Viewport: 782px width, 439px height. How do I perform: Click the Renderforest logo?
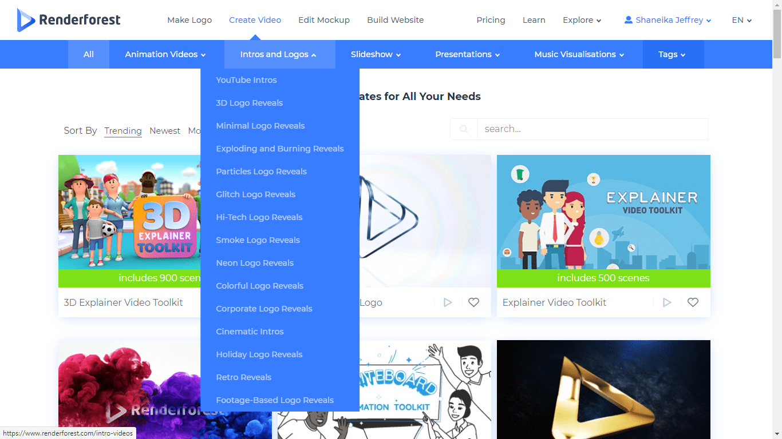click(69, 20)
